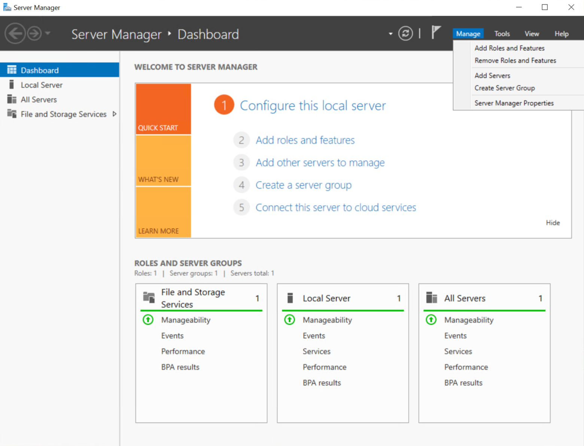This screenshot has width=584, height=446.
Task: Refresh the Server Manager dashboard
Action: tap(405, 33)
